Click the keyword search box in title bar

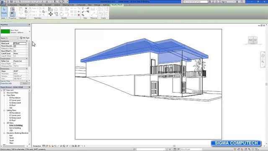click(196, 2)
